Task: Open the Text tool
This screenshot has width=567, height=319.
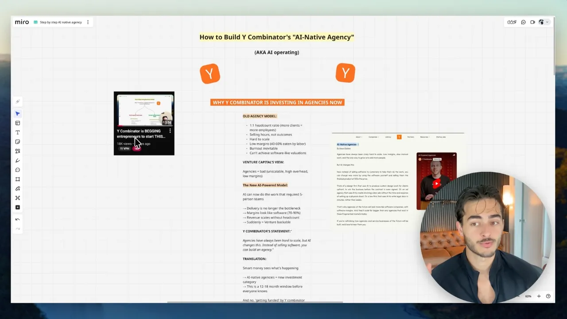Action: 17,132
